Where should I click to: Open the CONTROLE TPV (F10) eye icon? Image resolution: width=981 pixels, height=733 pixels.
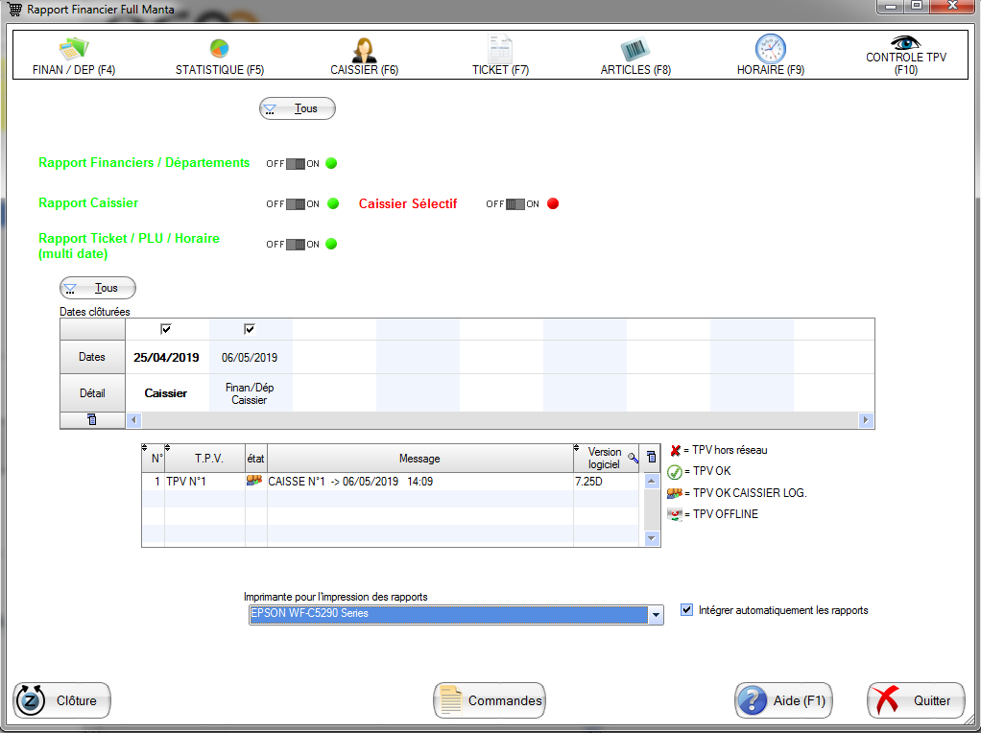tap(905, 43)
